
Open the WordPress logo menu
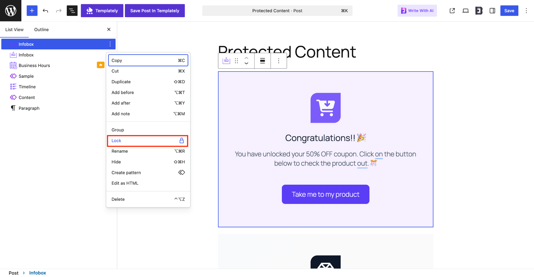point(11,11)
